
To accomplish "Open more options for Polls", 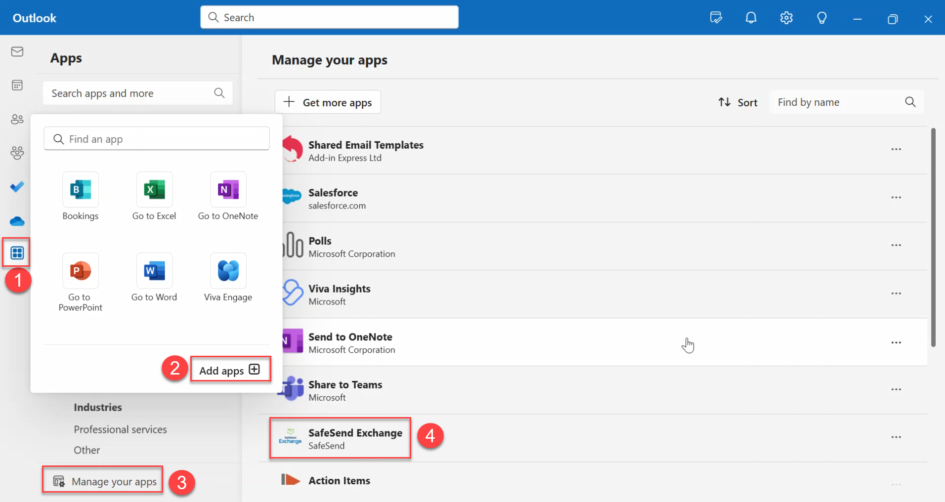I will (896, 245).
